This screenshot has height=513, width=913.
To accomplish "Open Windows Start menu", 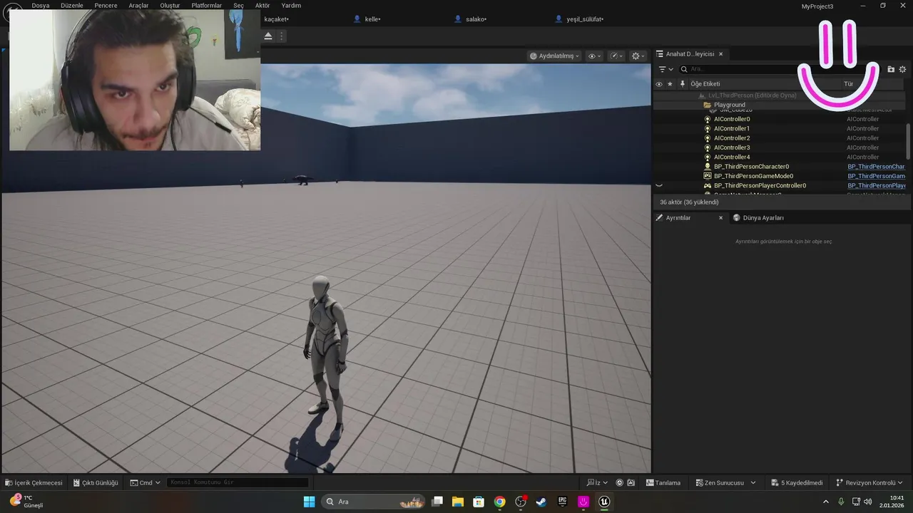I will pos(309,502).
